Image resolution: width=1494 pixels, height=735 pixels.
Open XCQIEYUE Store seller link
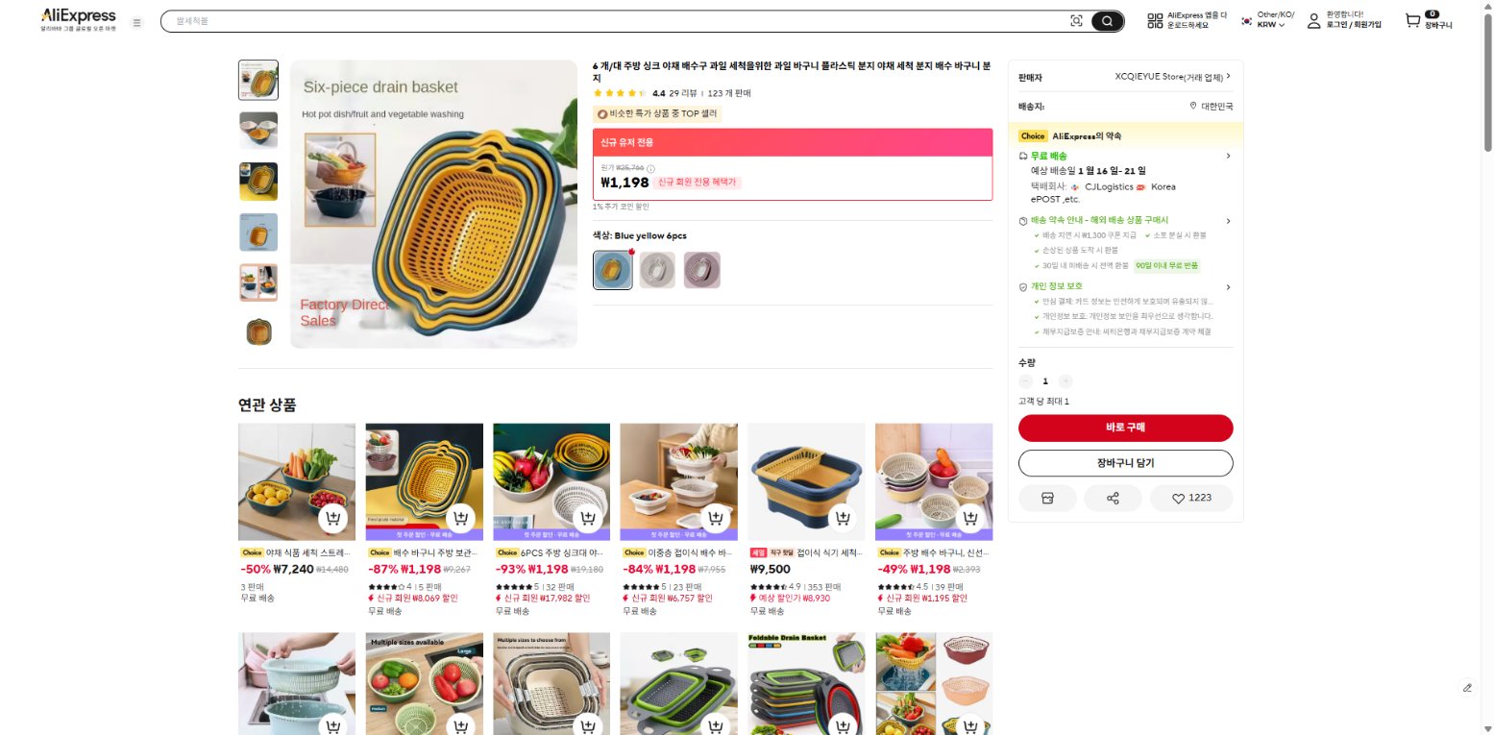point(1172,76)
